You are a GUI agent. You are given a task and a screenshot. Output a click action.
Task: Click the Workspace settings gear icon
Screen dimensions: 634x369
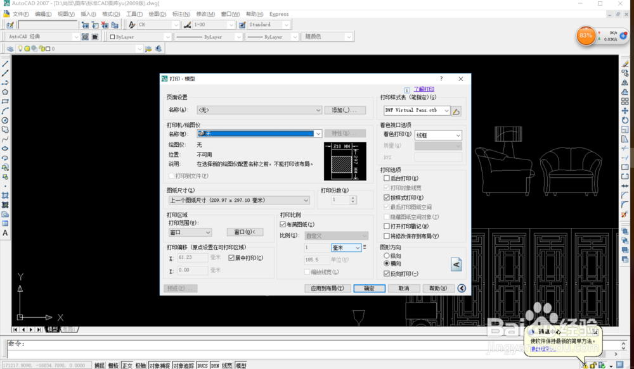click(x=85, y=37)
